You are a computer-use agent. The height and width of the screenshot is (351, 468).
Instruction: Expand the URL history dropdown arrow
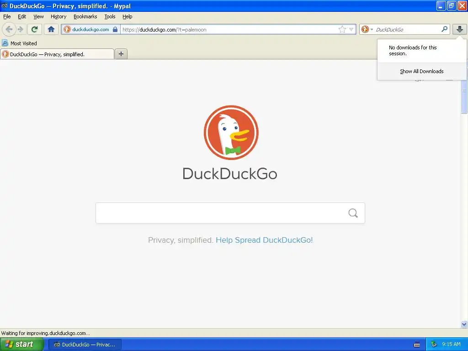[x=351, y=29]
